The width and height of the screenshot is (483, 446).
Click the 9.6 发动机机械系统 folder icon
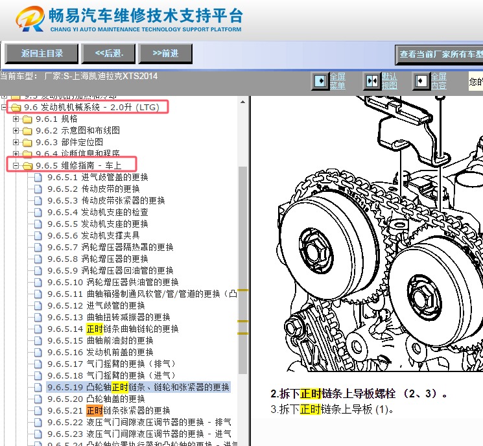point(16,108)
